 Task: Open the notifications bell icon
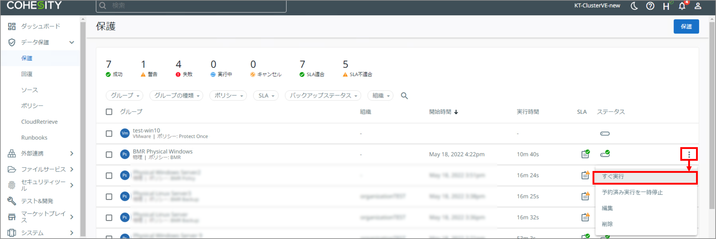[682, 6]
